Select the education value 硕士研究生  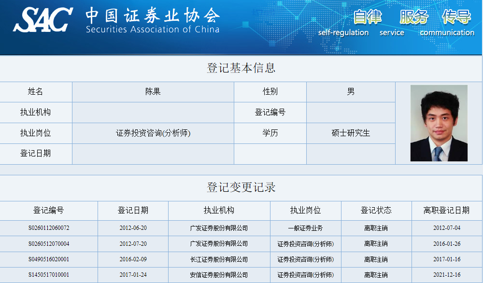[x=351, y=133]
